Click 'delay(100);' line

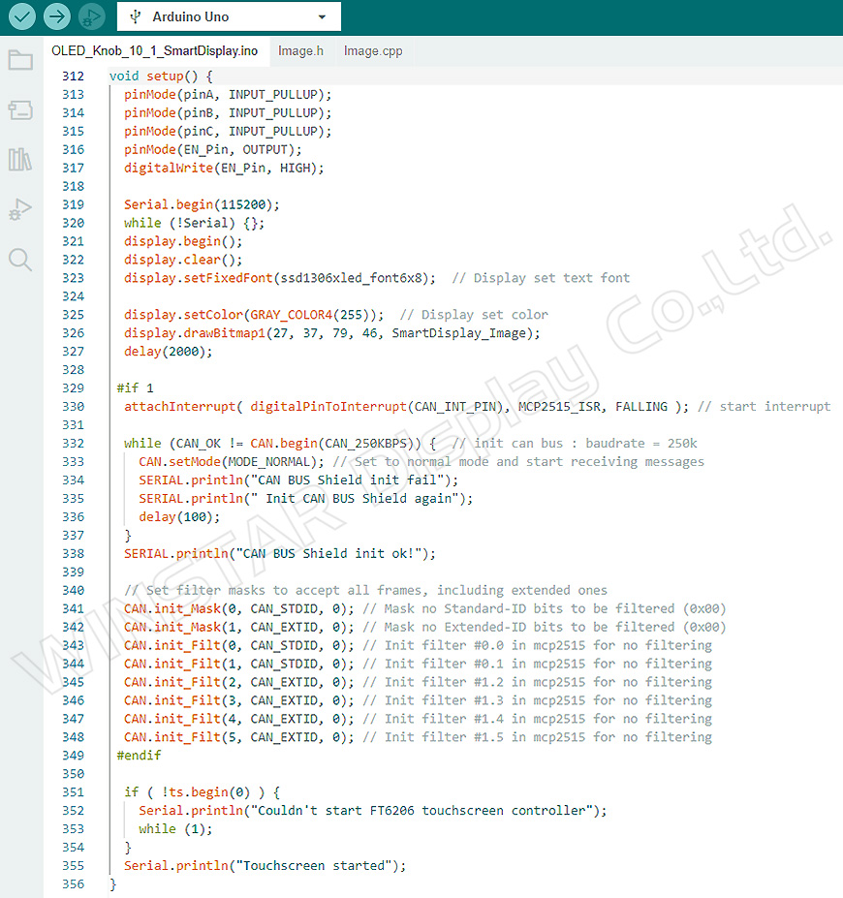(179, 516)
